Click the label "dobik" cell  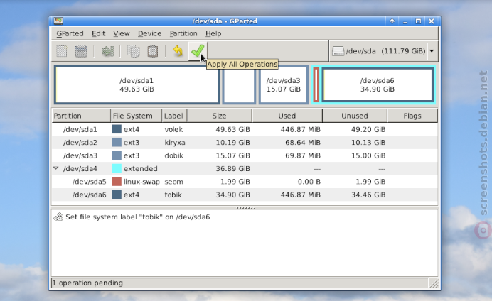pos(173,155)
